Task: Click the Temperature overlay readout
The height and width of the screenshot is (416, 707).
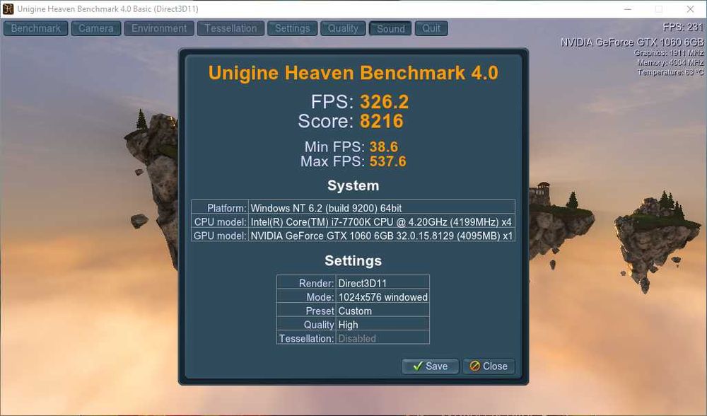Action: (670, 72)
